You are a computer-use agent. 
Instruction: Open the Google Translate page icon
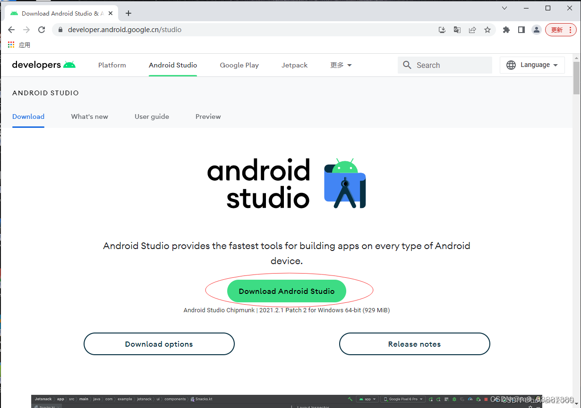[457, 30]
